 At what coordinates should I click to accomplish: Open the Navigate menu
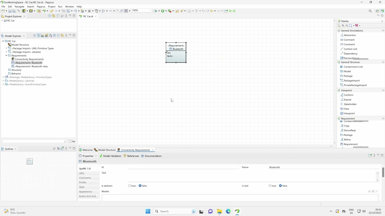(19, 7)
